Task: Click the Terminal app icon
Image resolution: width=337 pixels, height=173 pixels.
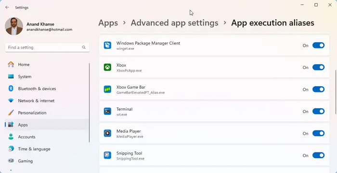Action: tap(107, 111)
